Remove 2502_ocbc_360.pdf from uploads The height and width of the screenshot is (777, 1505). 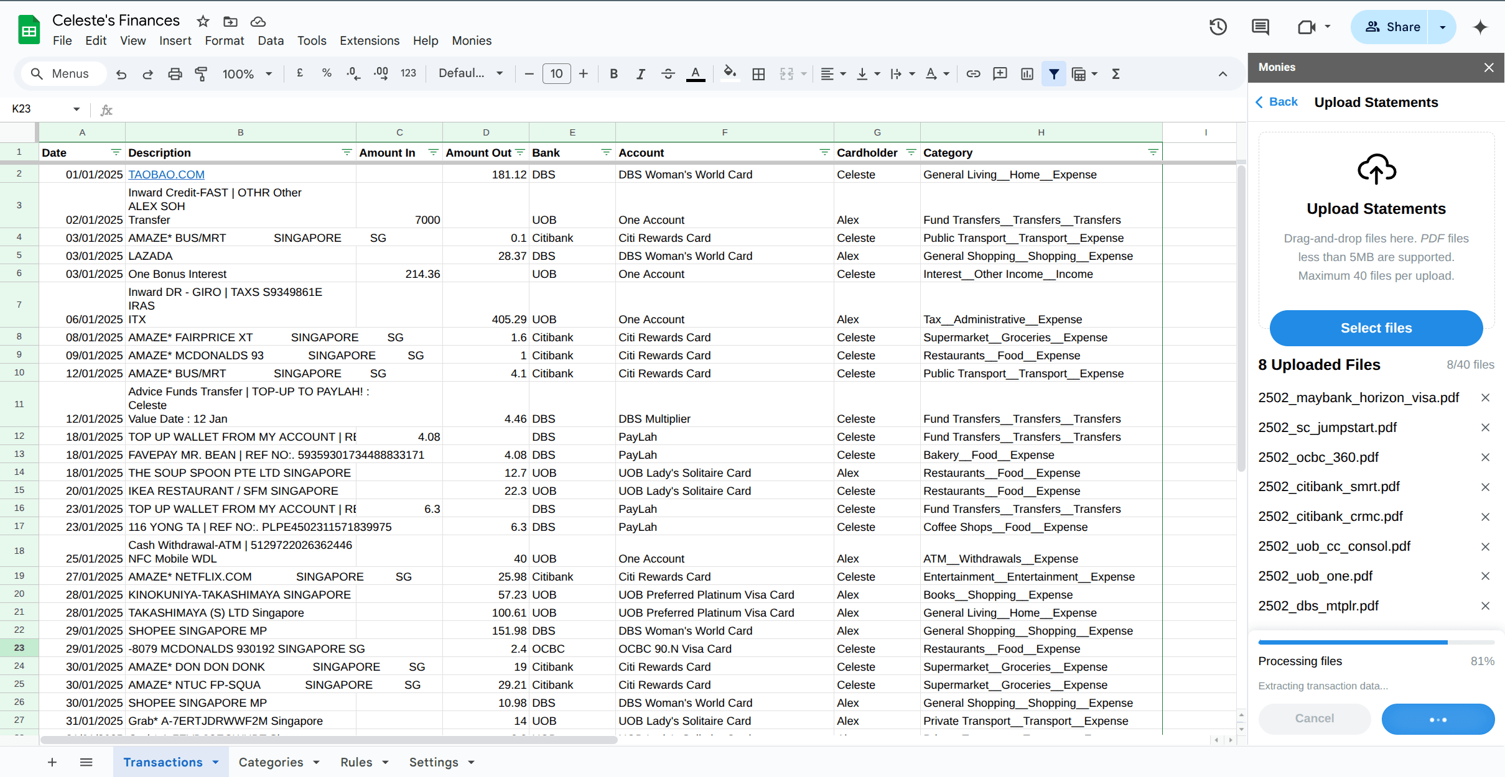point(1485,457)
